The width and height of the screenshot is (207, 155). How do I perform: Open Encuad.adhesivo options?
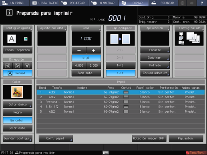click(155, 73)
